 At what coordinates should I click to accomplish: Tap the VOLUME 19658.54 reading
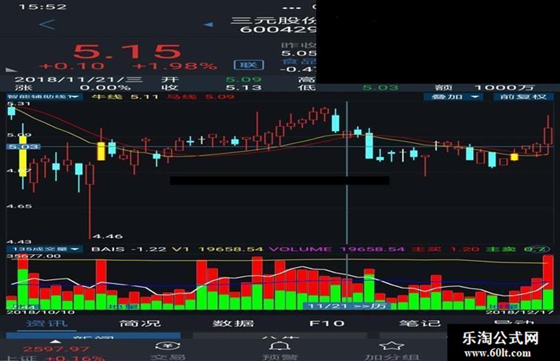(x=337, y=249)
